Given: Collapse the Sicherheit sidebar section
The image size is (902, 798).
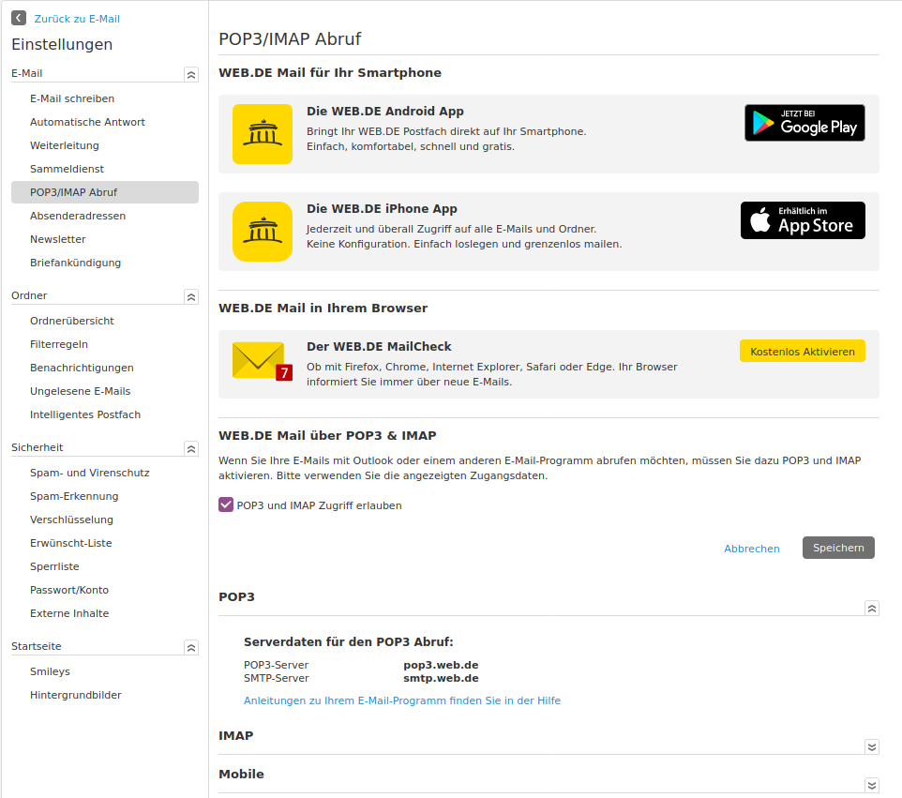Looking at the screenshot, I should 191,448.
